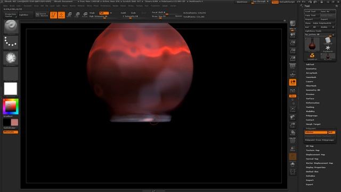Render with the BPR icon
This screenshot has width=341, height=192.
pyautogui.click(x=293, y=23)
